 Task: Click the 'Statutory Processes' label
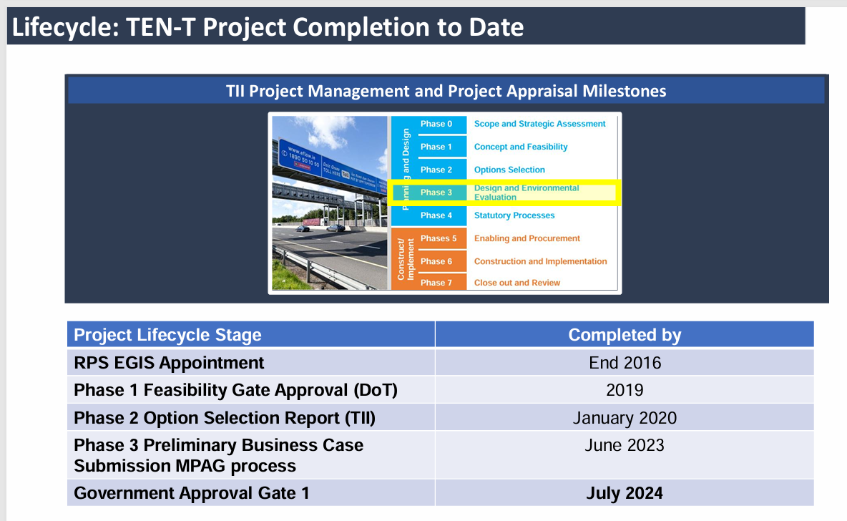[x=514, y=215]
